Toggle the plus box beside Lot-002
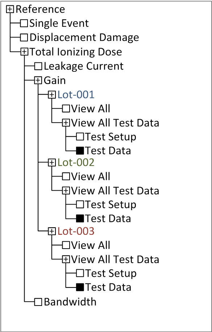Screen dimensions: 212x332 (52, 163)
